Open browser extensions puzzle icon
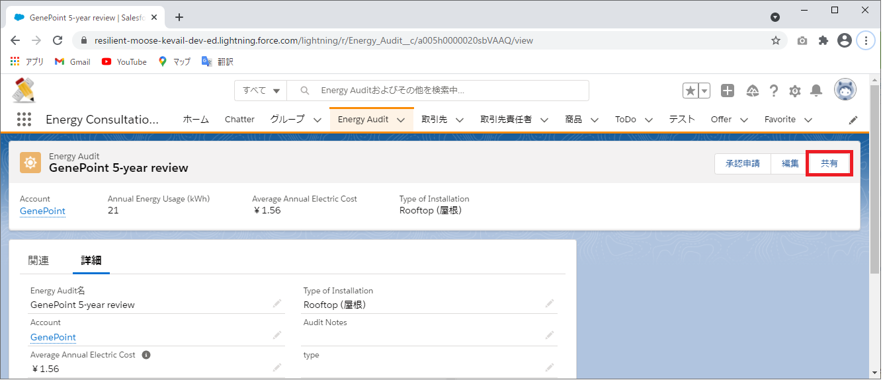The image size is (883, 380). tap(823, 40)
